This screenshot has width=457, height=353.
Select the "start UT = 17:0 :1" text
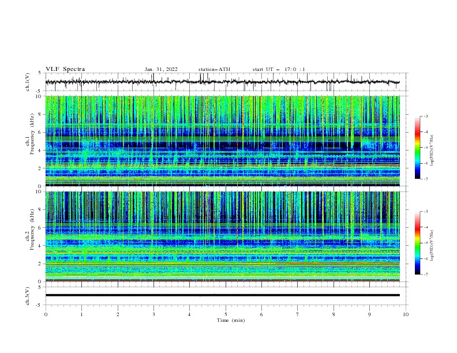[279, 69]
